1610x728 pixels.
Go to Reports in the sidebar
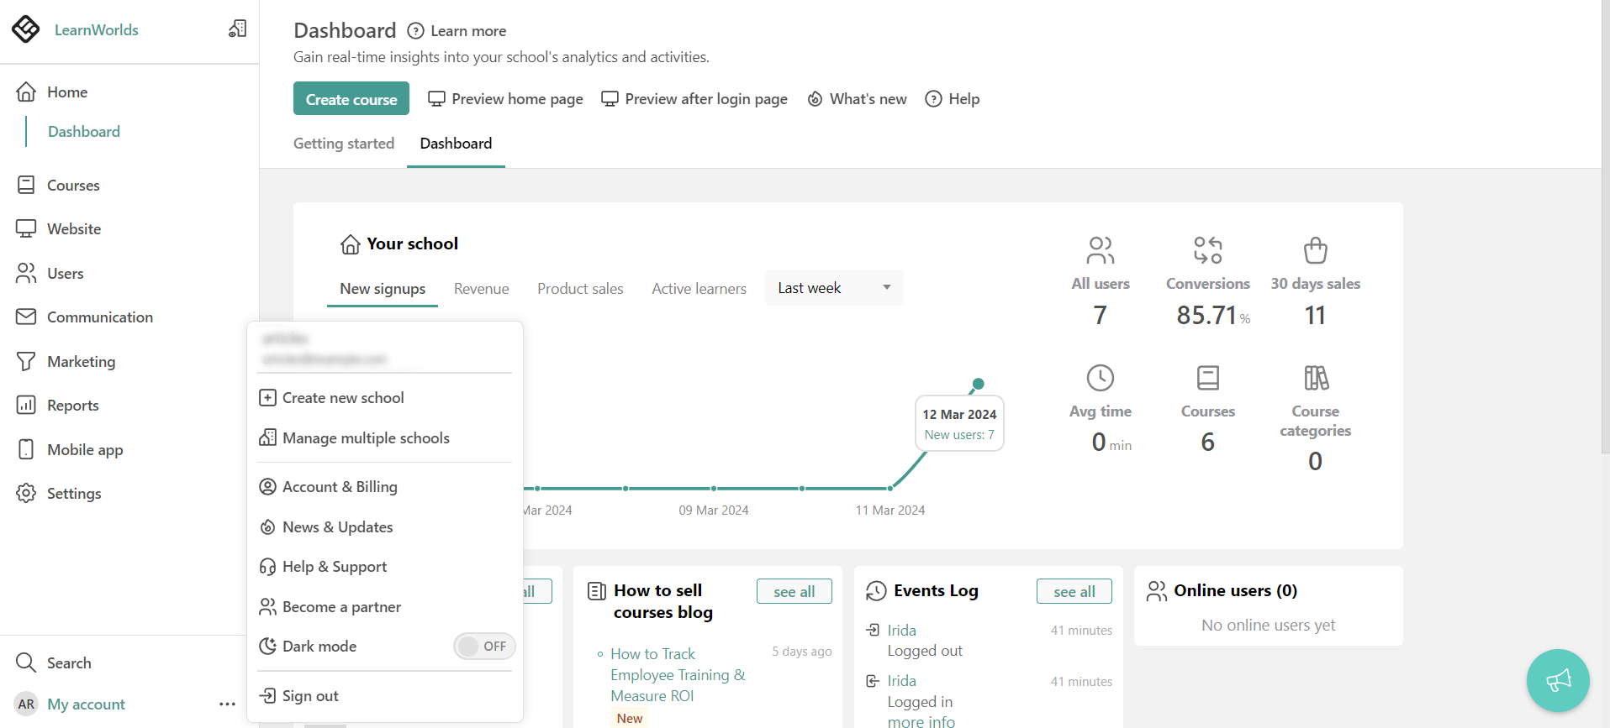72,406
